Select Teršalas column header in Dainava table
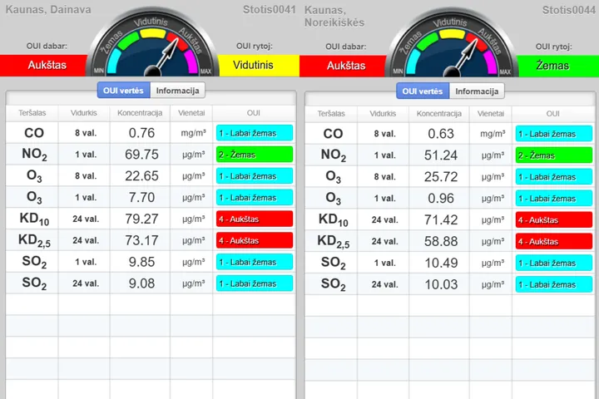Image resolution: width=599 pixels, height=399 pixels. point(32,113)
